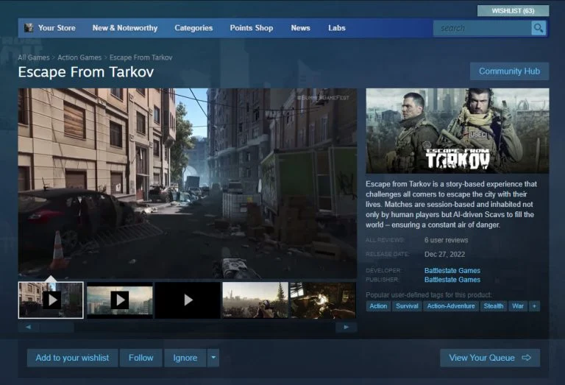
Task: Click Add to your wishlist
Action: (x=72, y=358)
